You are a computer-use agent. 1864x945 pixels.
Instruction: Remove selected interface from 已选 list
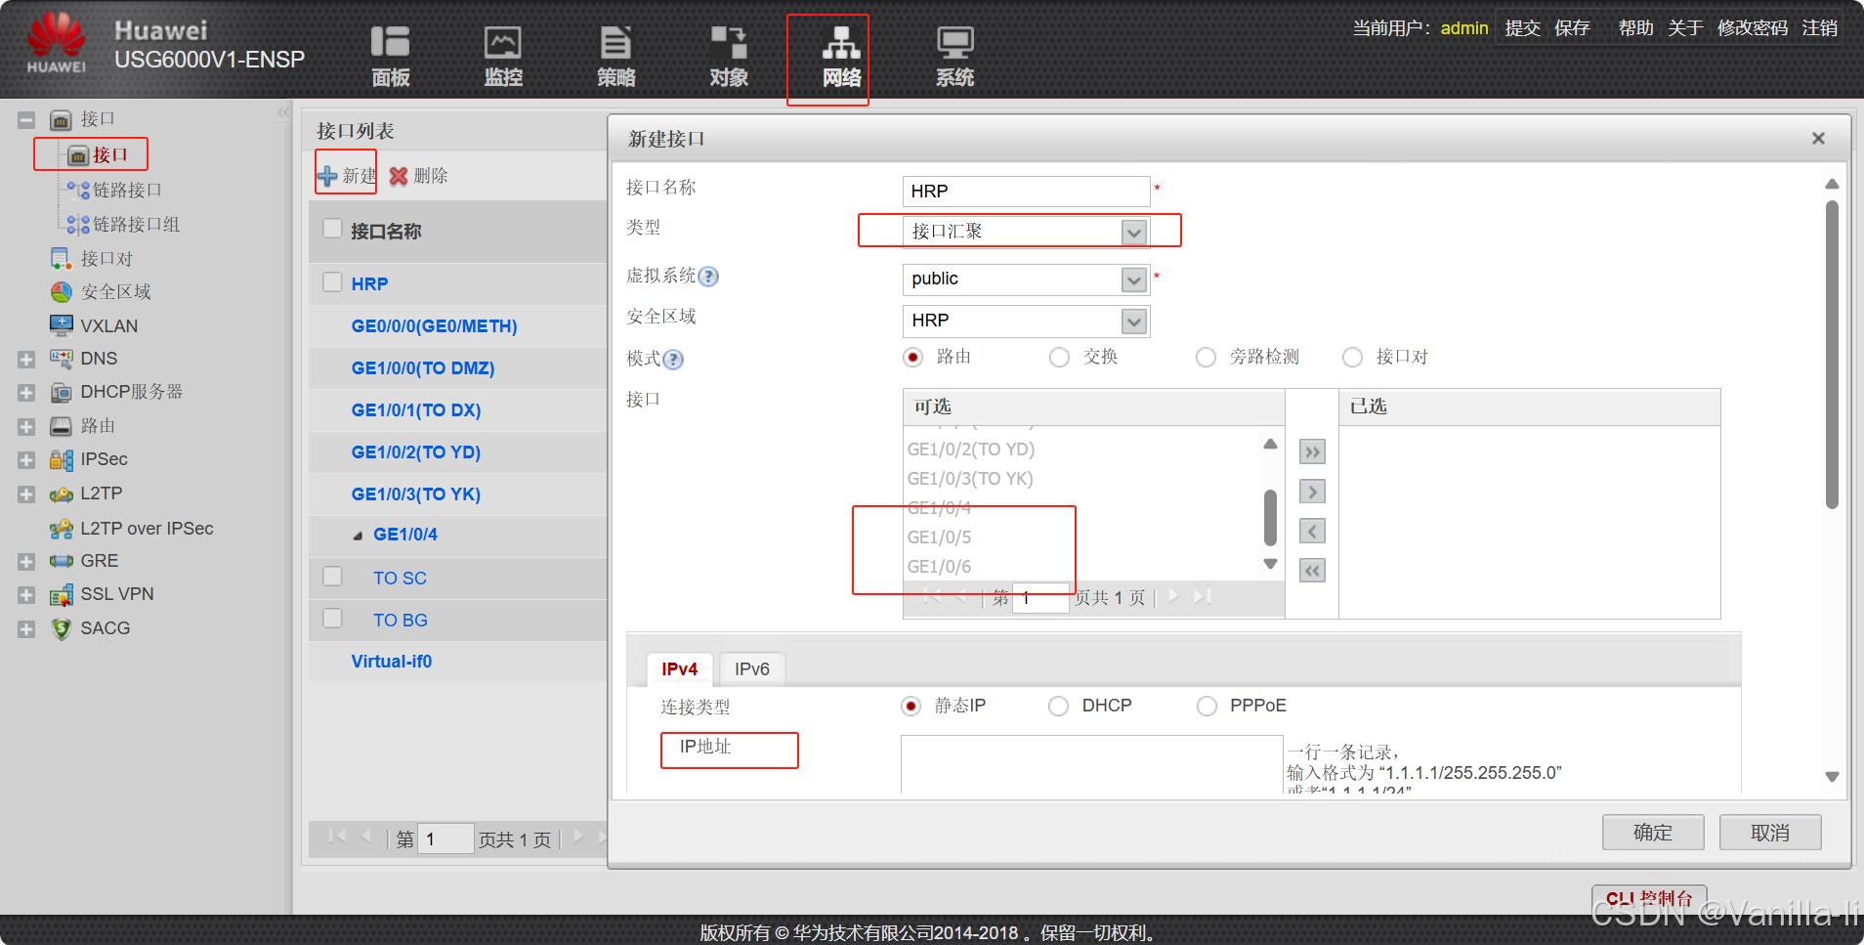coord(1312,532)
